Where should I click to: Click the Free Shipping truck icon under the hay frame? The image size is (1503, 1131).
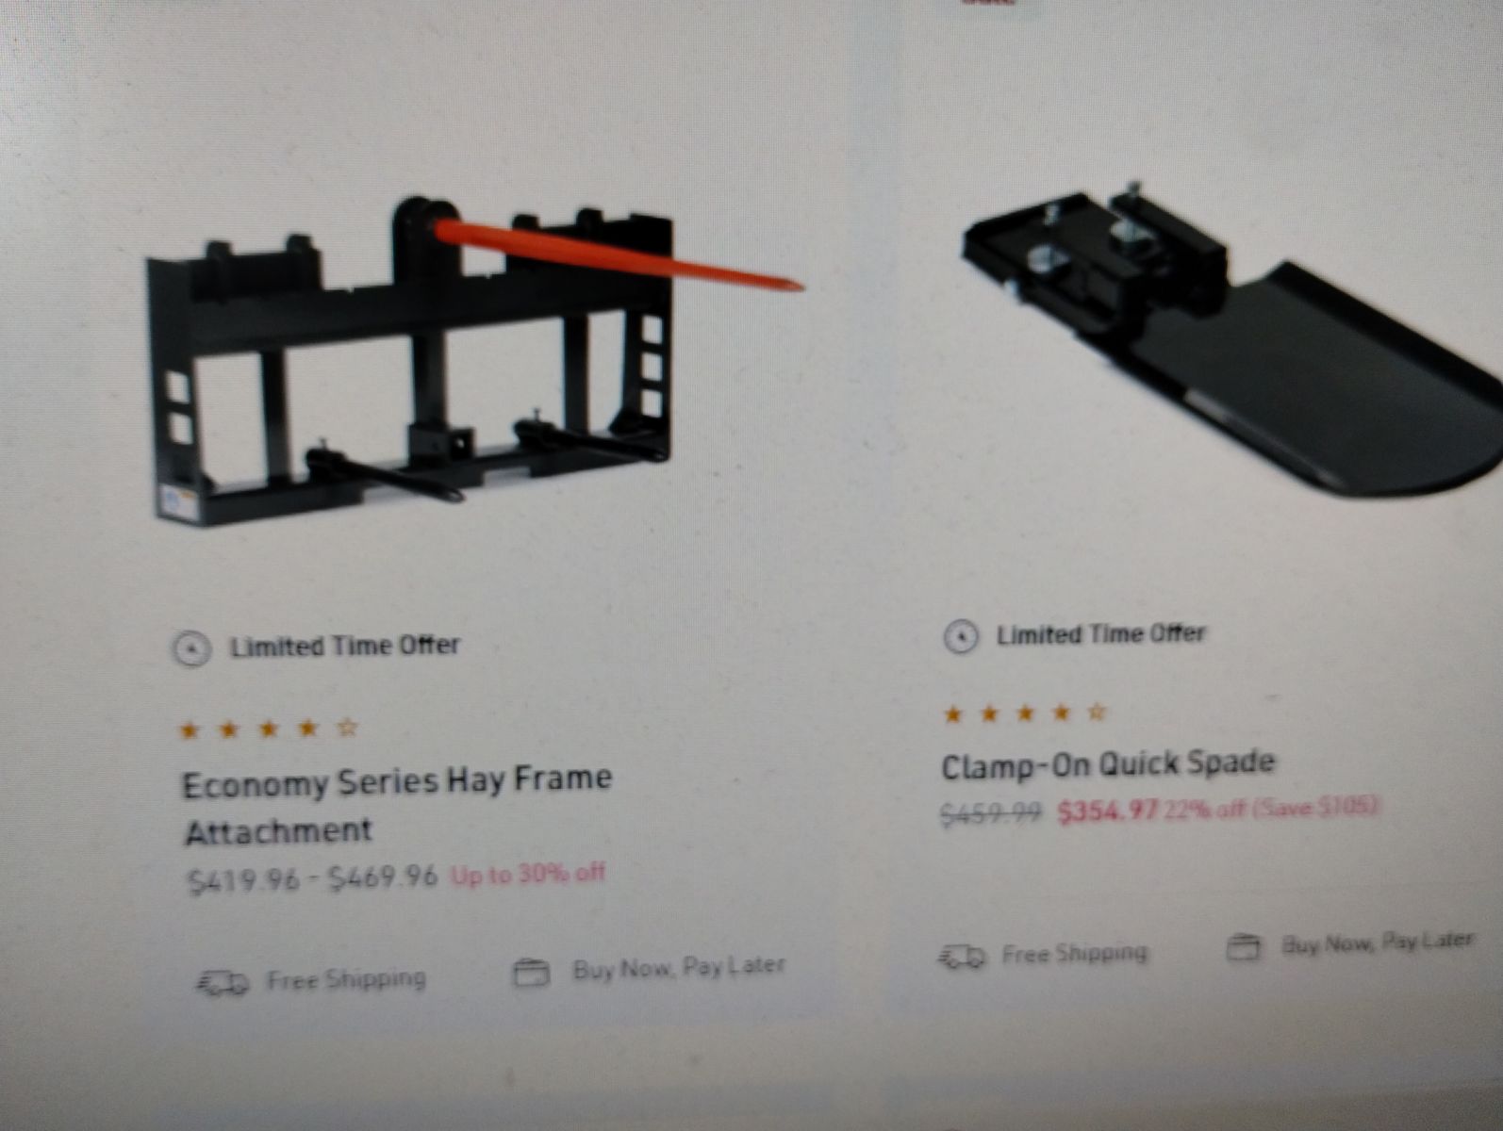pyautogui.click(x=223, y=983)
